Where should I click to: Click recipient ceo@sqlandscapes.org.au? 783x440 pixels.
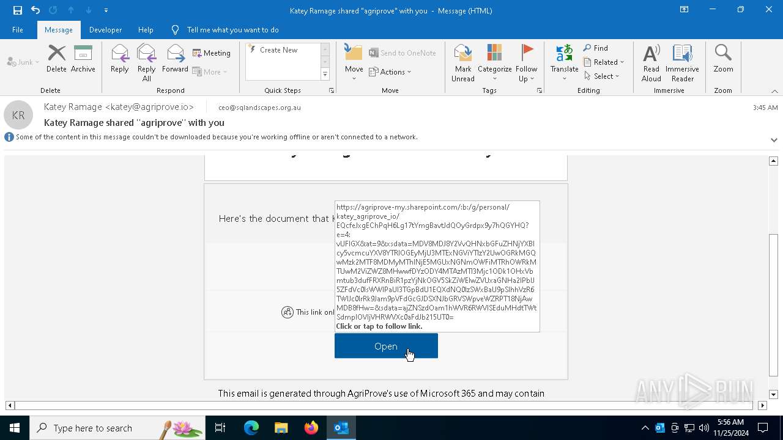tap(259, 108)
